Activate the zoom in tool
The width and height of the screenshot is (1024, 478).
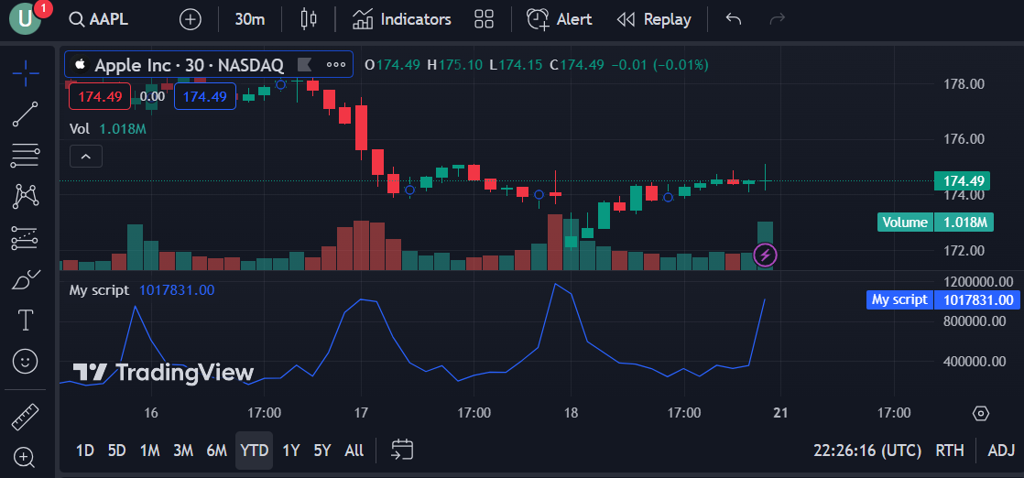click(x=26, y=458)
